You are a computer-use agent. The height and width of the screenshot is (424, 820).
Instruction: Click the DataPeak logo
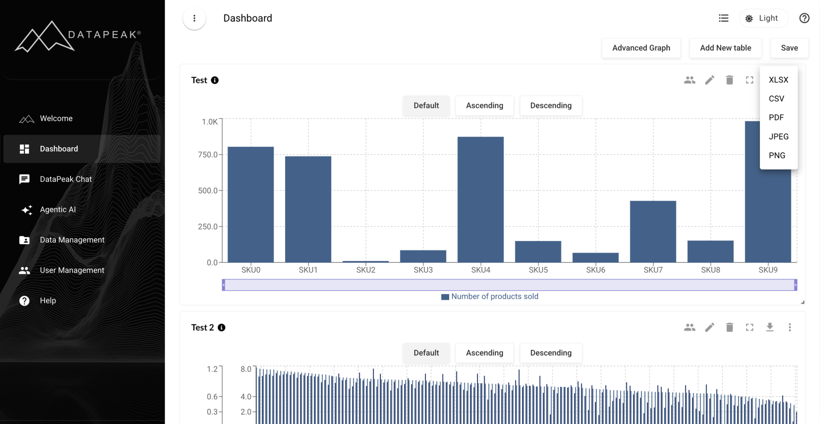[x=78, y=36]
